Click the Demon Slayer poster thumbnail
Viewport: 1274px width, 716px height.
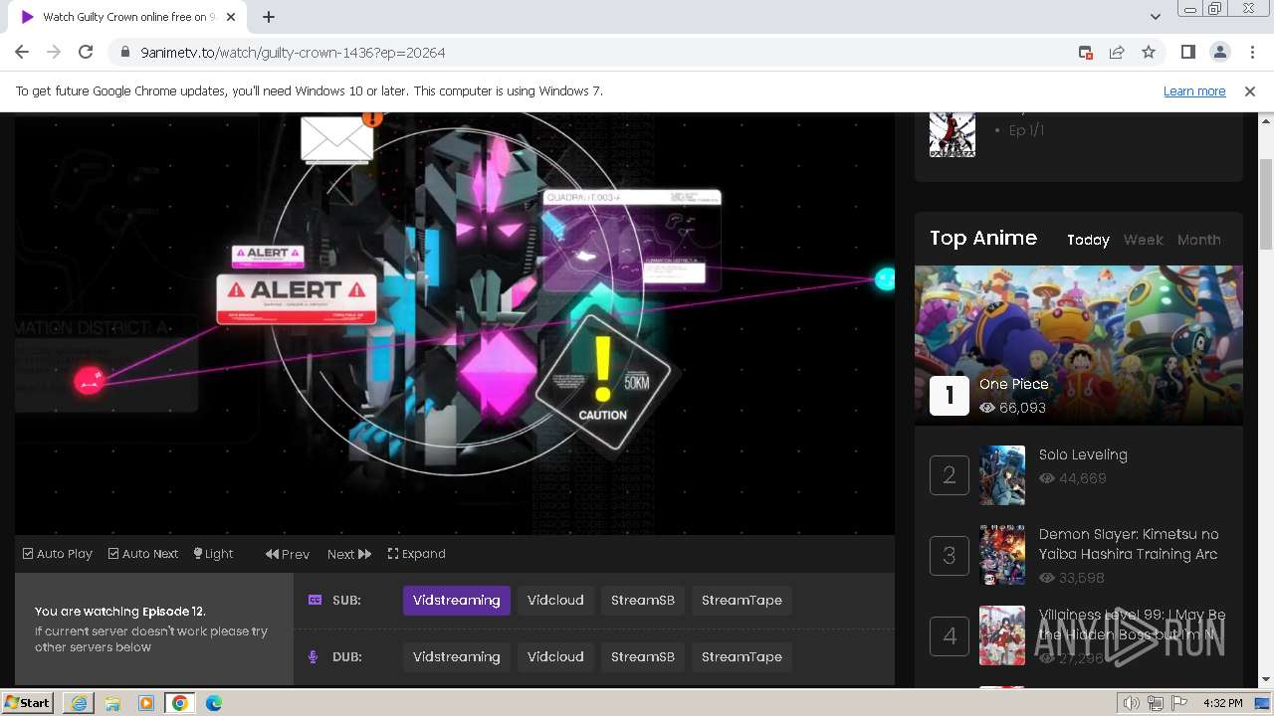coord(1002,555)
